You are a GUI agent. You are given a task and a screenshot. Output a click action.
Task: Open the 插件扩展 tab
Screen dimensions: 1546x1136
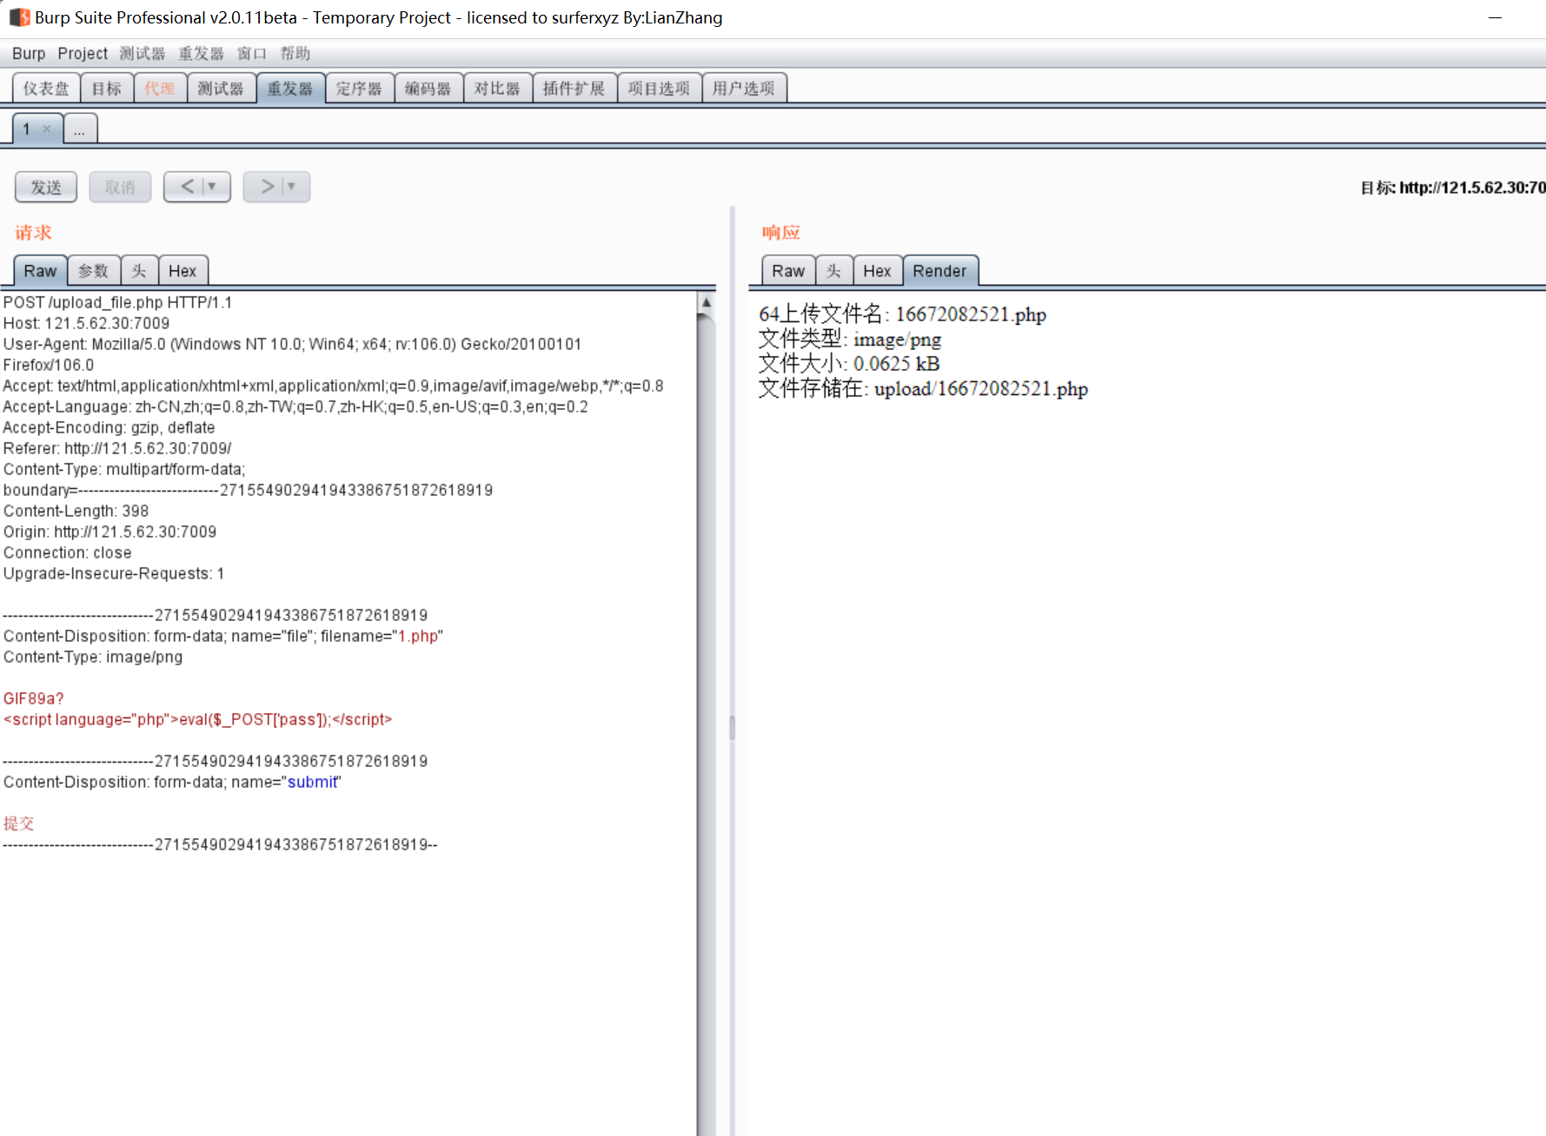[x=574, y=89]
